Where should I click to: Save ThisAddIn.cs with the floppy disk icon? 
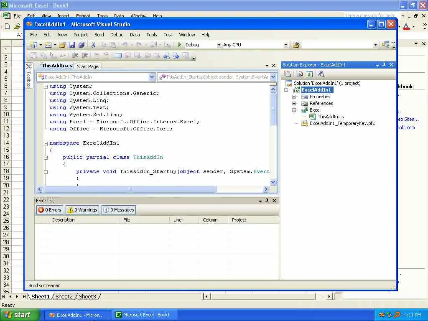coord(72,45)
